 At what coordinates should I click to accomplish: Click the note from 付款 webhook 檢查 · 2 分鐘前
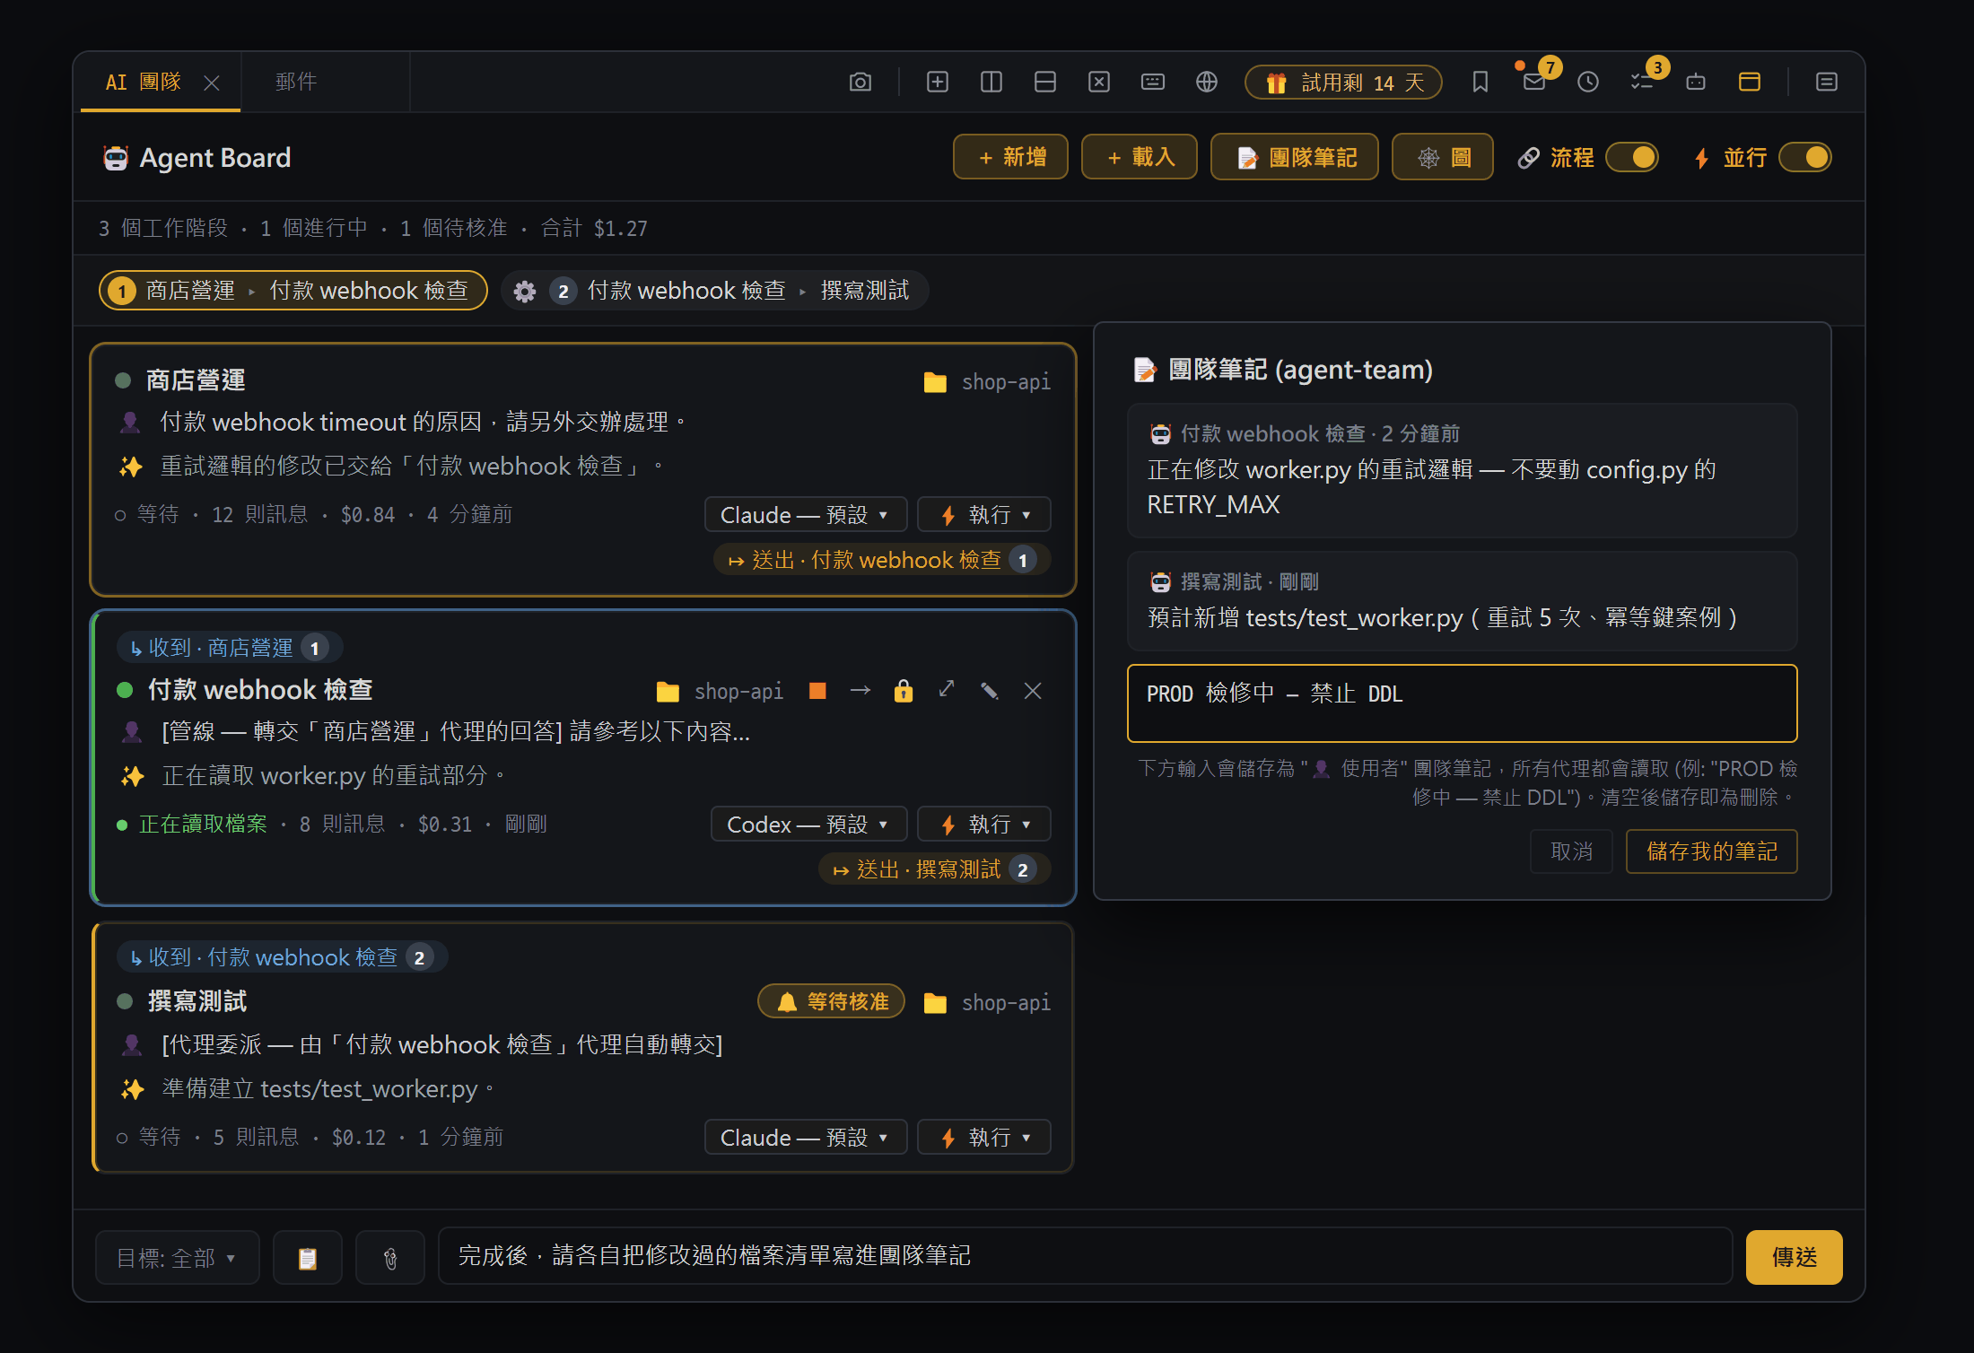(1463, 470)
